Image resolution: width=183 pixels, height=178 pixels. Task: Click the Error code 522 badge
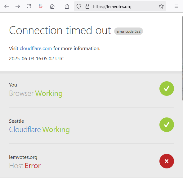[x=128, y=31]
